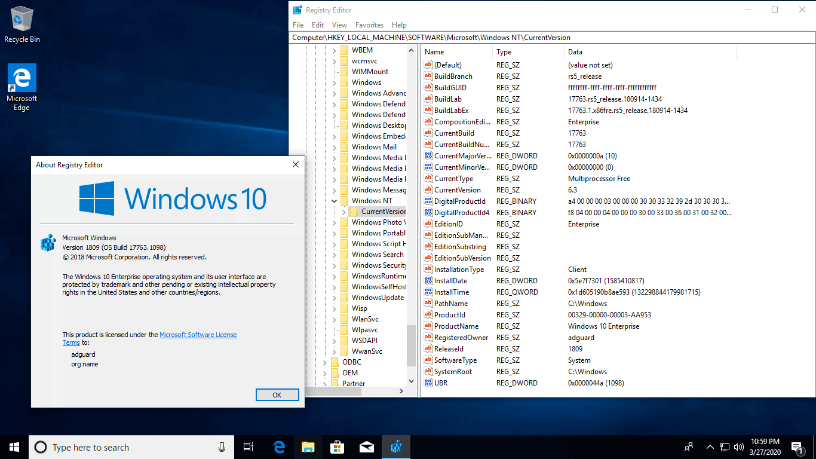Image resolution: width=816 pixels, height=459 pixels.
Task: Expand the Partner key
Action: pos(324,384)
